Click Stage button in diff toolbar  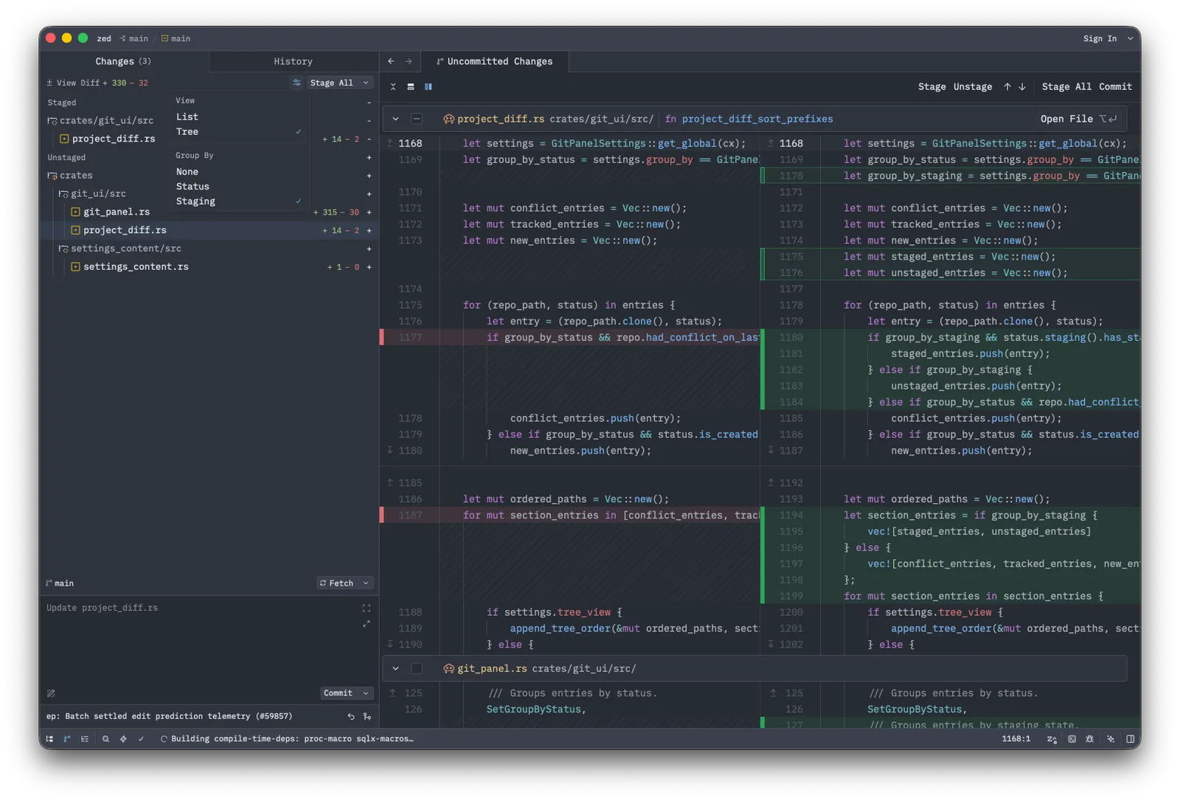tap(932, 87)
